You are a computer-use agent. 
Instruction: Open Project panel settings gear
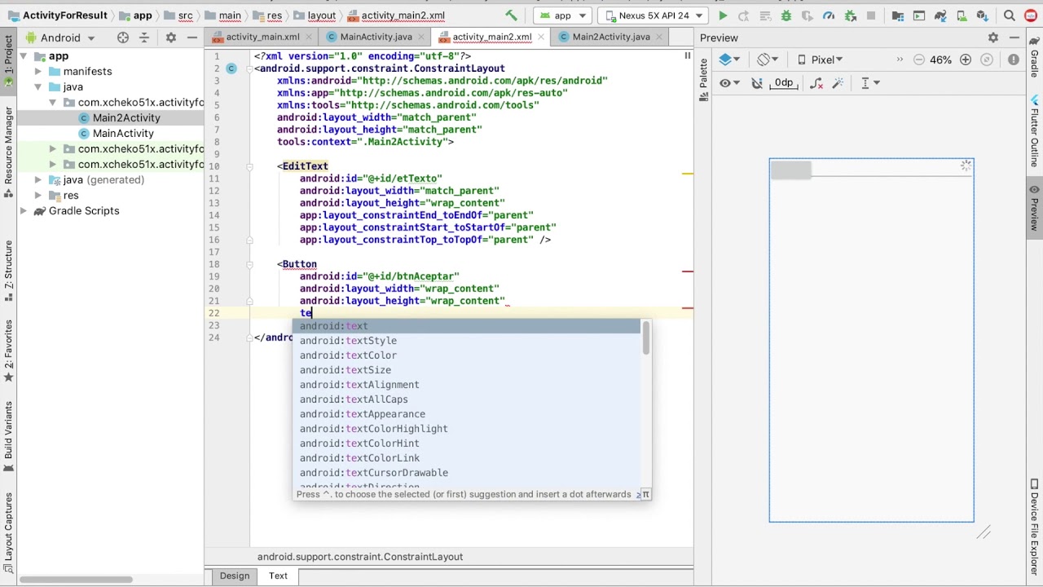click(x=170, y=38)
